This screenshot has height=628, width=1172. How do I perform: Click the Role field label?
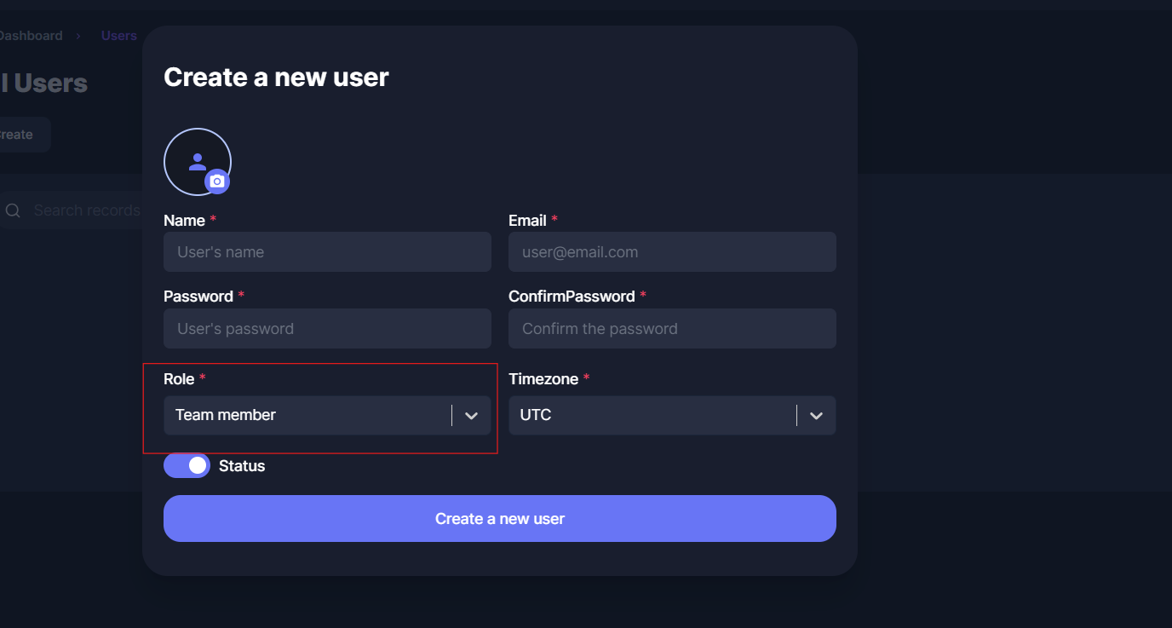pyautogui.click(x=179, y=379)
